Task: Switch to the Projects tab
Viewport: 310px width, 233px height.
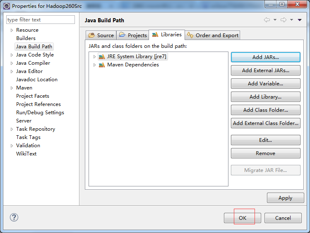Action: (133, 35)
